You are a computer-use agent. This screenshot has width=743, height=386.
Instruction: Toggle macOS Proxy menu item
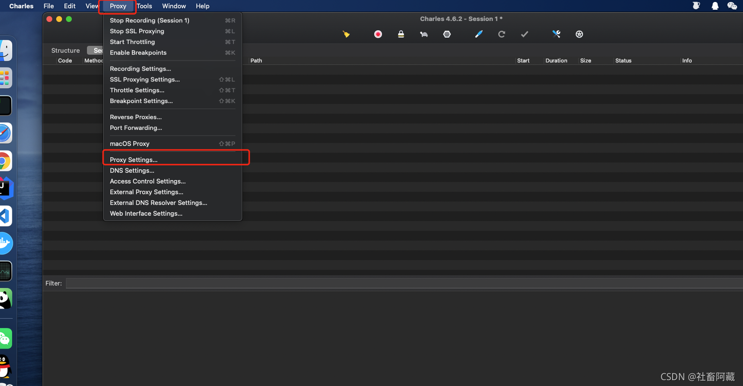[x=173, y=144]
